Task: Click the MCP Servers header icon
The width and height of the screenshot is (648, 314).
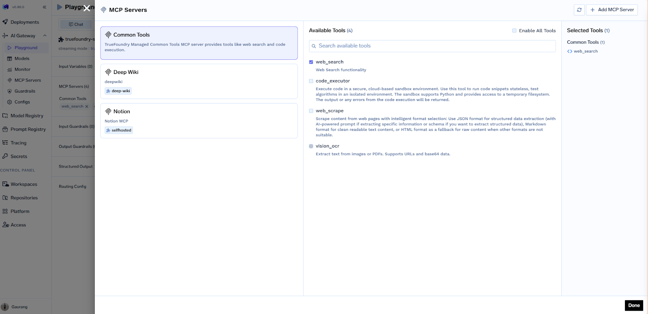Action: tap(104, 10)
